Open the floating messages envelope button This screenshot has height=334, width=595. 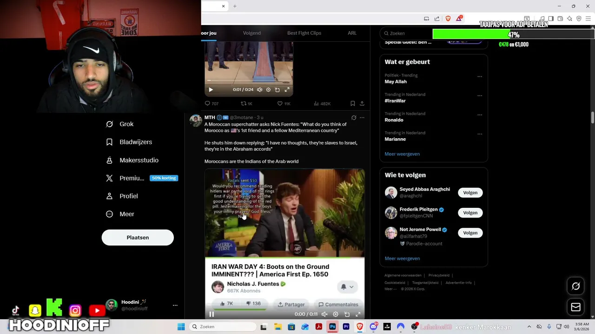coord(576,307)
